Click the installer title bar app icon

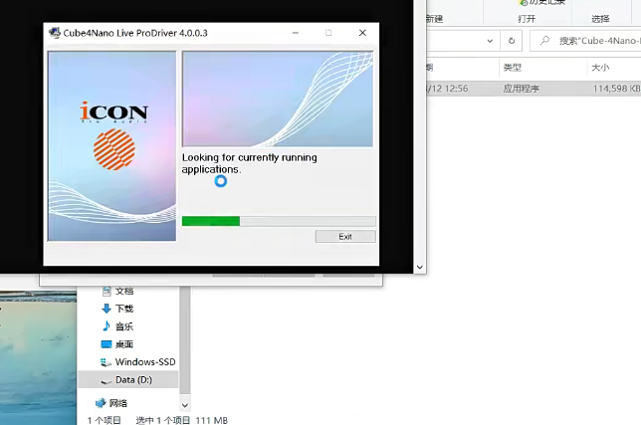54,33
